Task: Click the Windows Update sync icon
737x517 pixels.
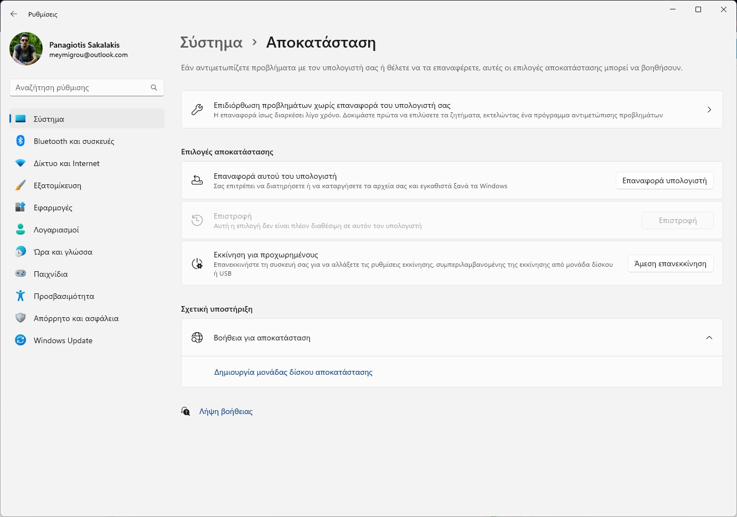Action: [x=20, y=340]
